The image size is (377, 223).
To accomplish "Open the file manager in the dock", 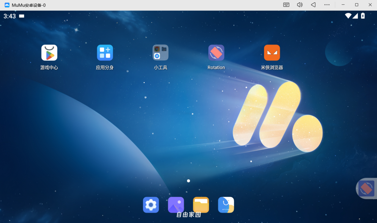I will click(201, 205).
